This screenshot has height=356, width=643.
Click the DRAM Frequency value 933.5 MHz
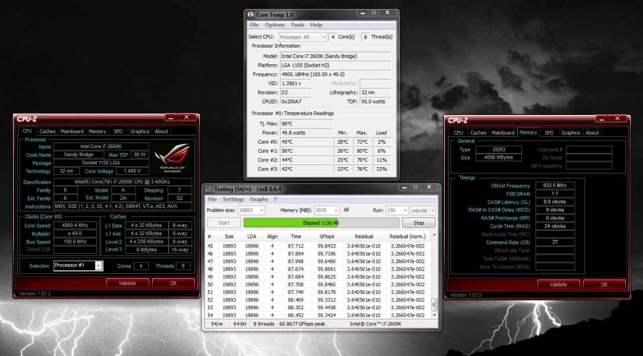pyautogui.click(x=555, y=186)
